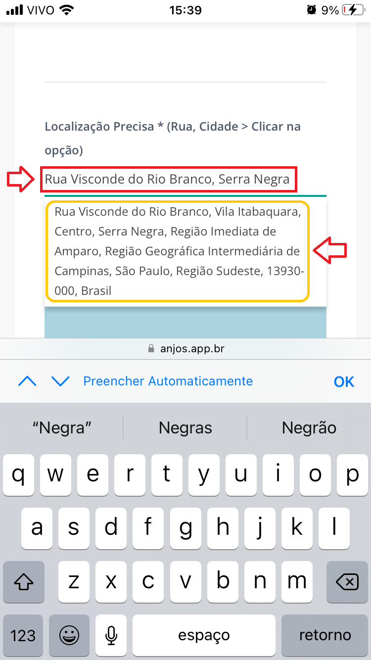The height and width of the screenshot is (660, 371).
Task: Tap the lock icon beside anjos.app.br
Action: (151, 349)
